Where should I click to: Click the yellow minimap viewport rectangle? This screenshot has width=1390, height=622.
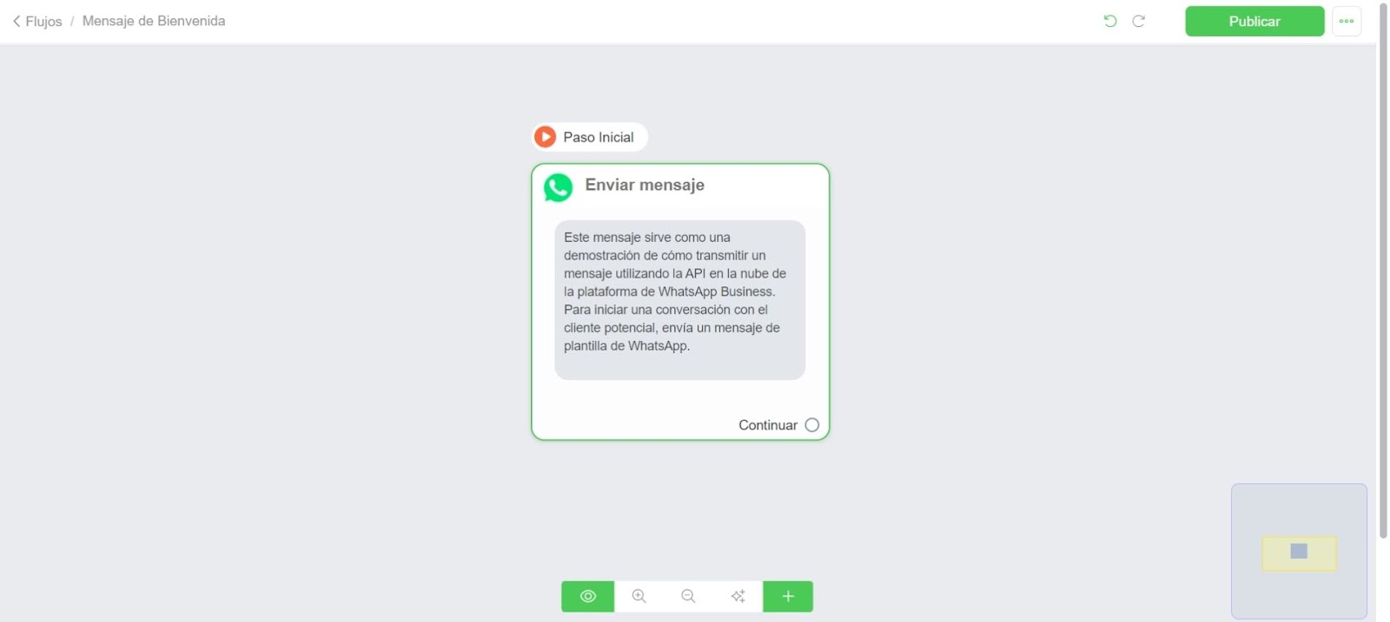point(1300,553)
